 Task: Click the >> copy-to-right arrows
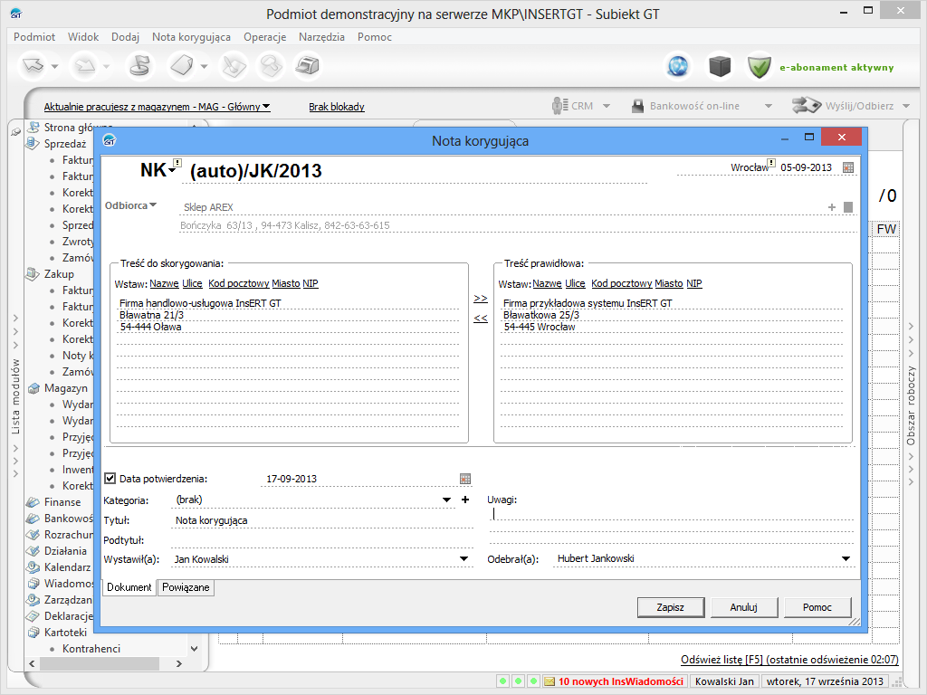(481, 298)
